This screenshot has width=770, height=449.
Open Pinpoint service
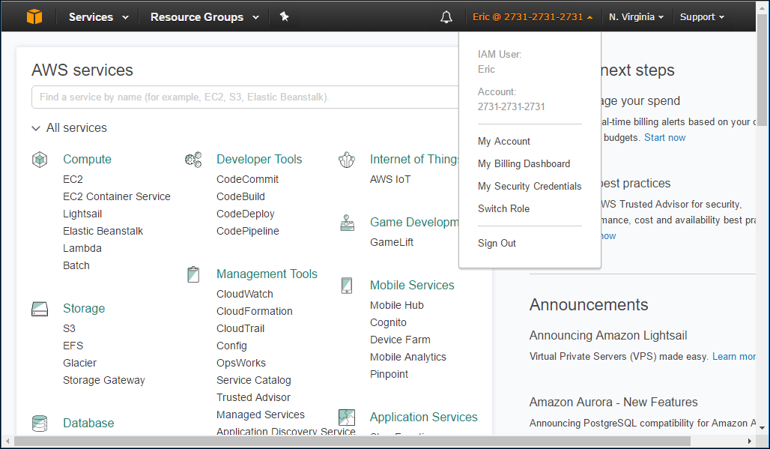[x=389, y=374]
